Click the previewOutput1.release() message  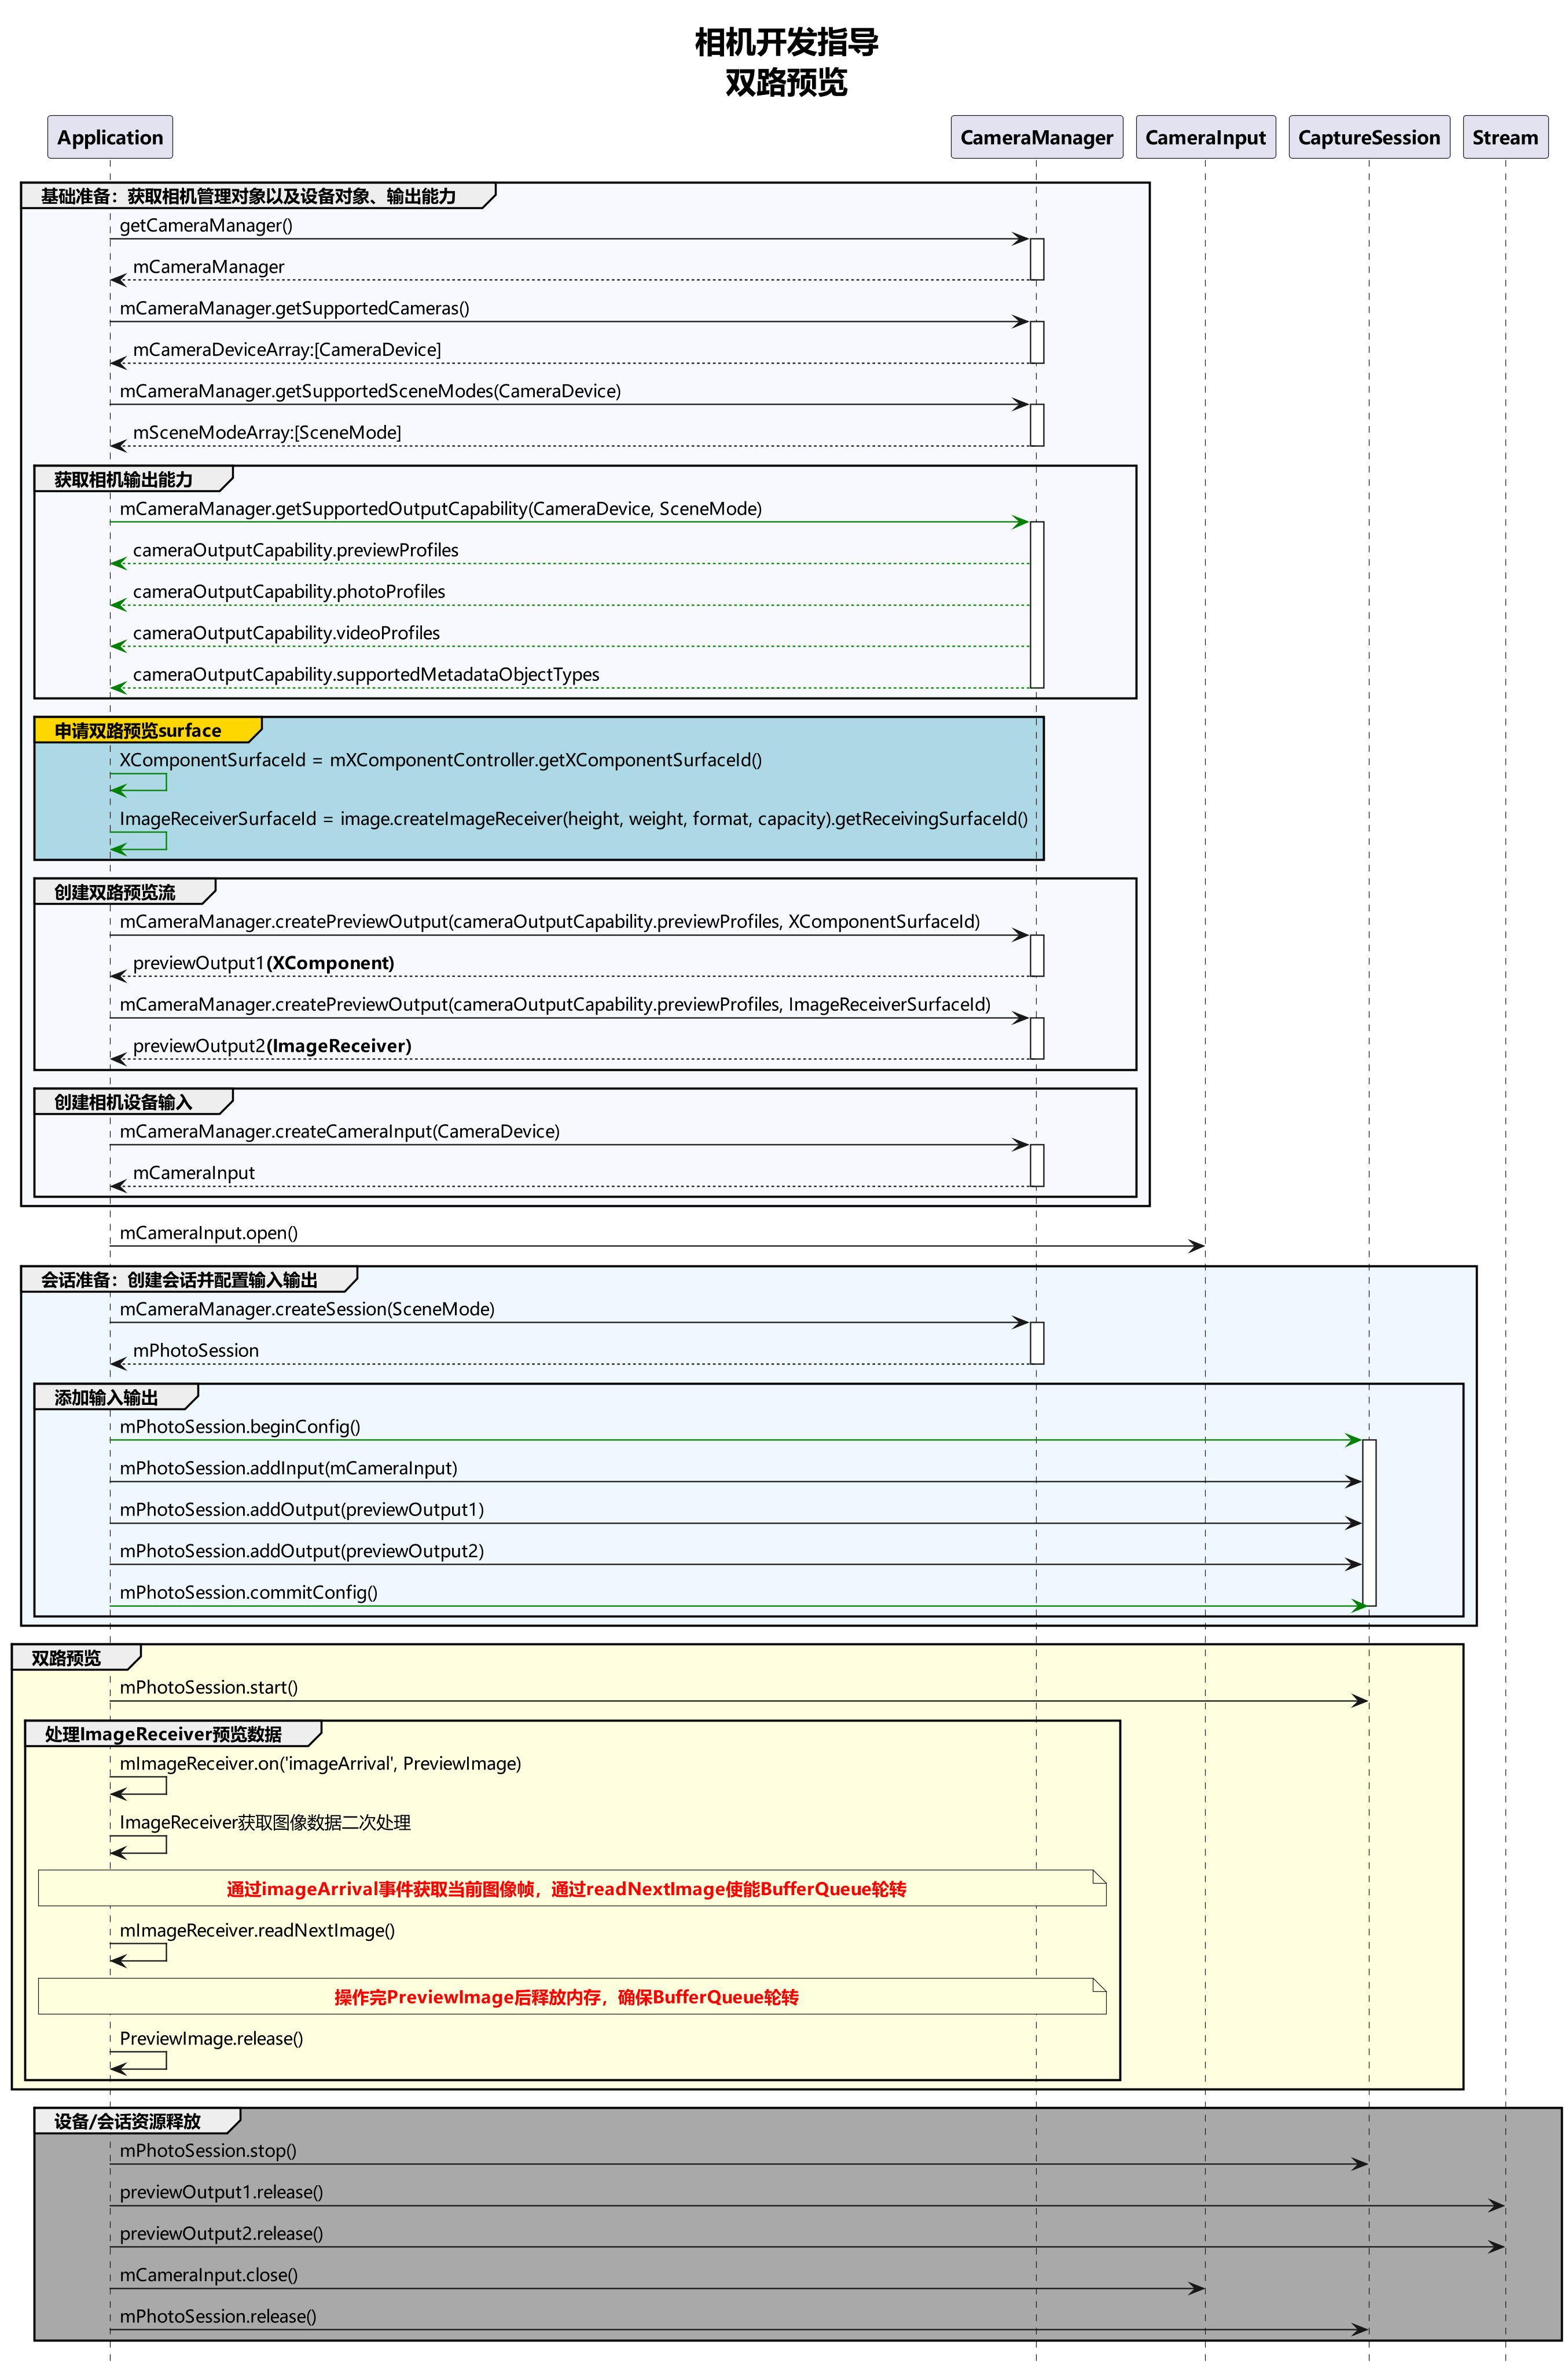click(x=221, y=2192)
